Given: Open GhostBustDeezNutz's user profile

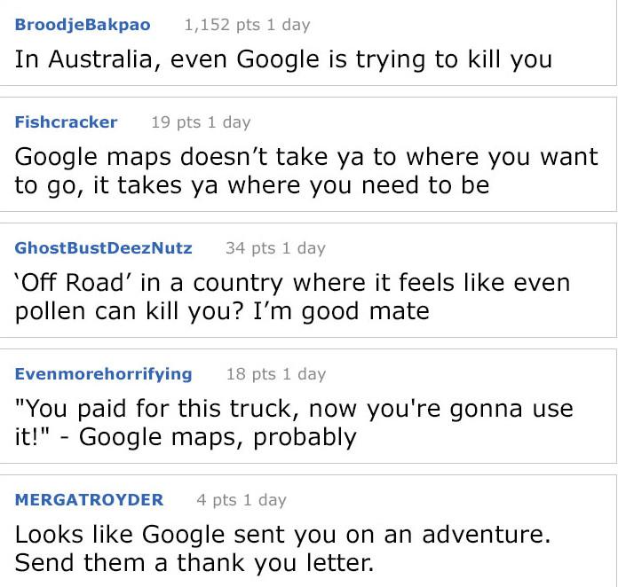Looking at the screenshot, I should [x=103, y=248].
